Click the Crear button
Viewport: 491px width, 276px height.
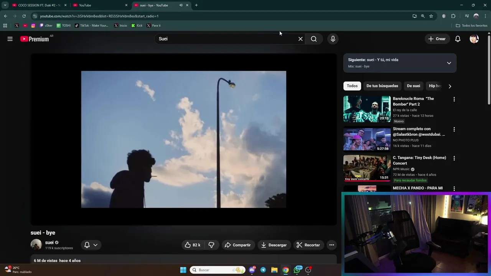coord(437,39)
